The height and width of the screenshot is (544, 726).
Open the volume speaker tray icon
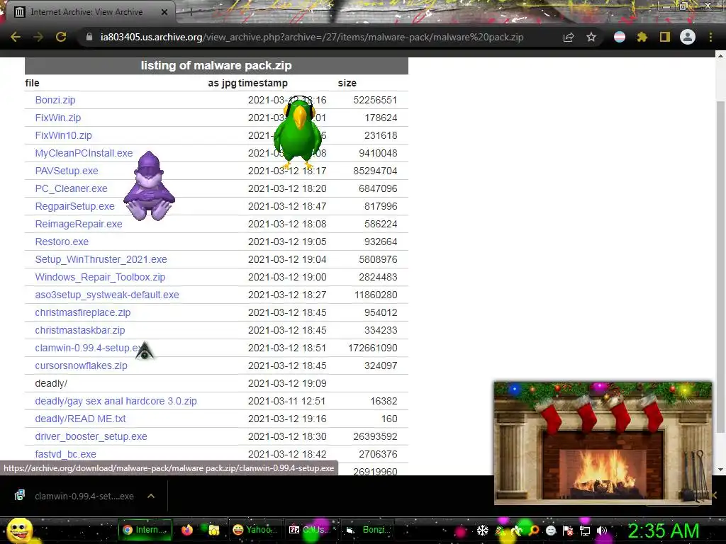tap(602, 531)
